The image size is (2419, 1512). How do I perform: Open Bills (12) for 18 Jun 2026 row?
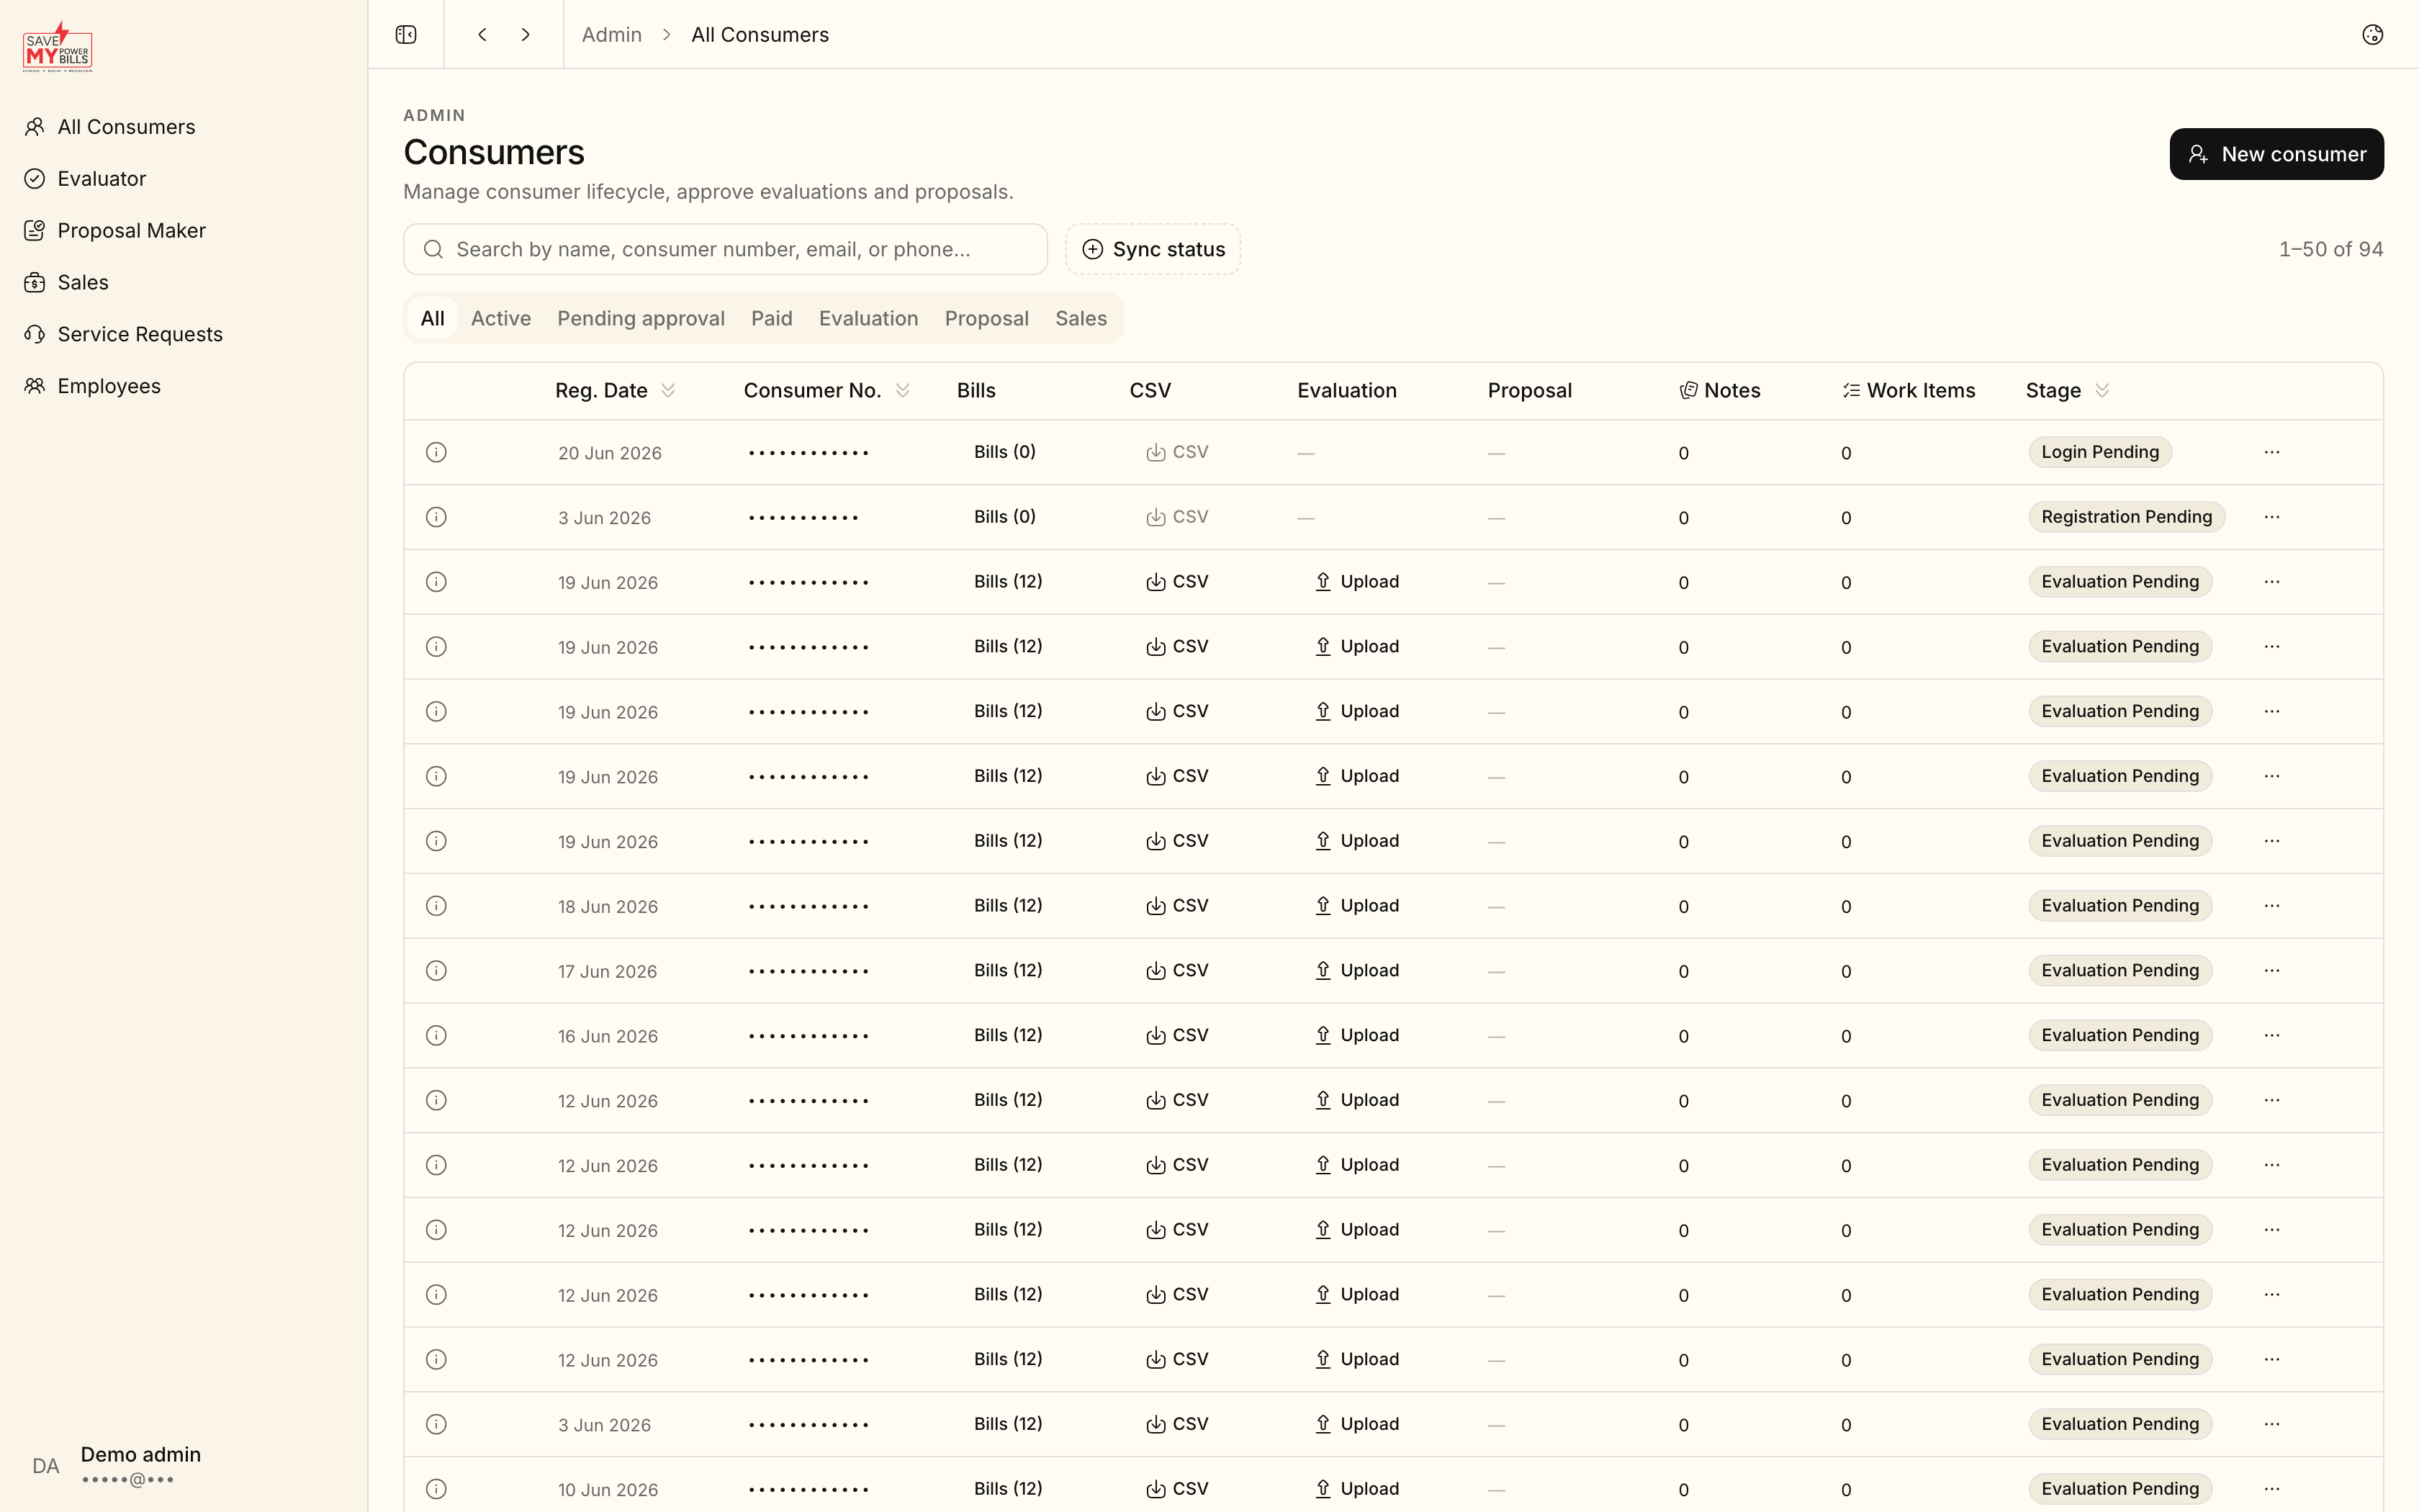click(x=1008, y=906)
